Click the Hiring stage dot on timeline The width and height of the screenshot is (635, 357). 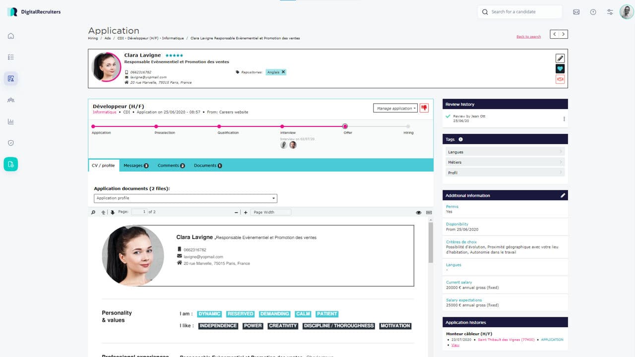click(408, 126)
